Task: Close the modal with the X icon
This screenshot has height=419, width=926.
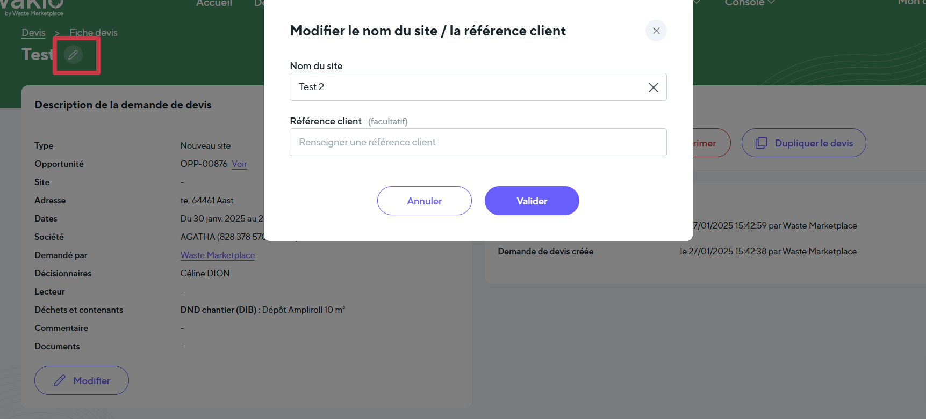Action: [656, 31]
